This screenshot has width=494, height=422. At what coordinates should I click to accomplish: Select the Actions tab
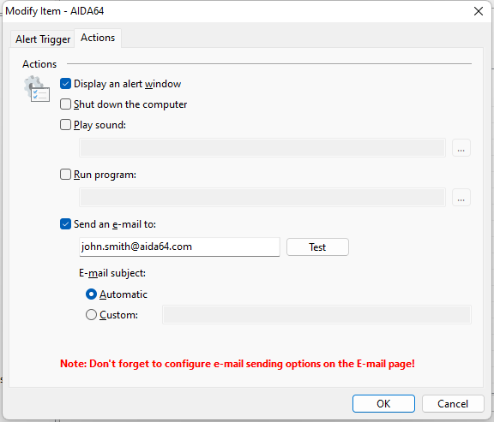[98, 38]
